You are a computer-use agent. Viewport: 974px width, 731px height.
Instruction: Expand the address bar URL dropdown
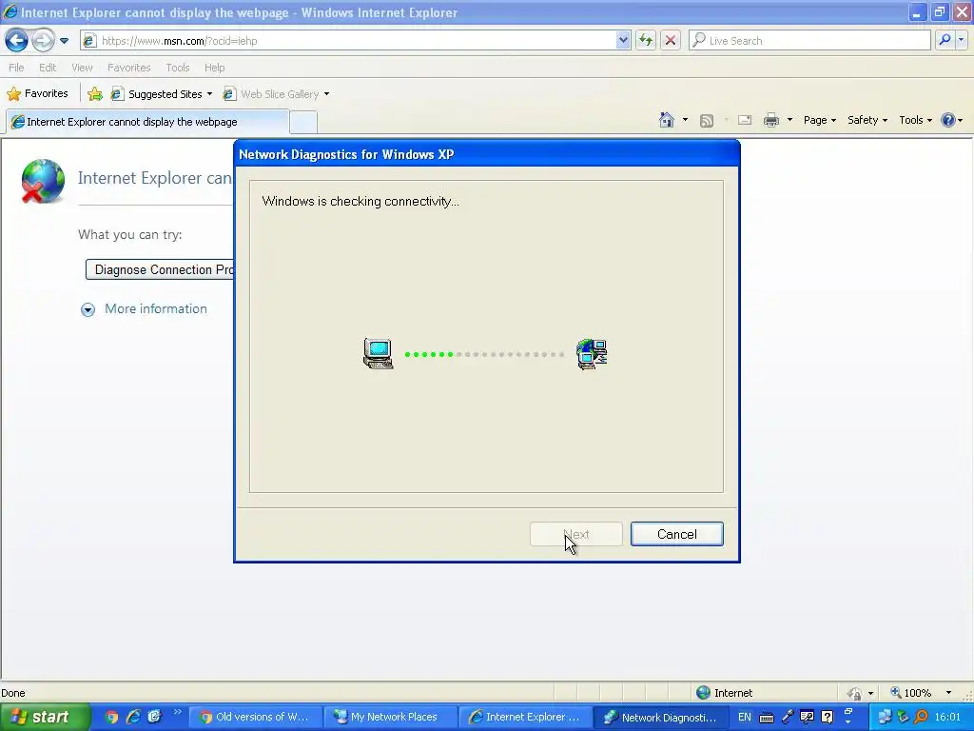coord(623,41)
